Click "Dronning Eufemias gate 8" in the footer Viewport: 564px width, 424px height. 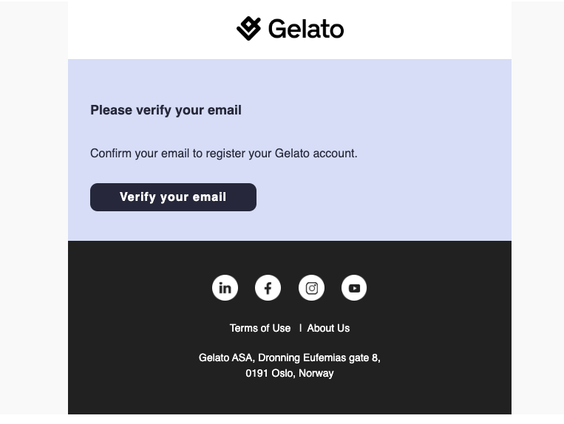[319, 358]
